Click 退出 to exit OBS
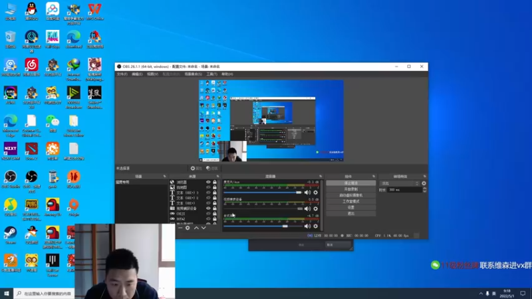 click(x=351, y=213)
